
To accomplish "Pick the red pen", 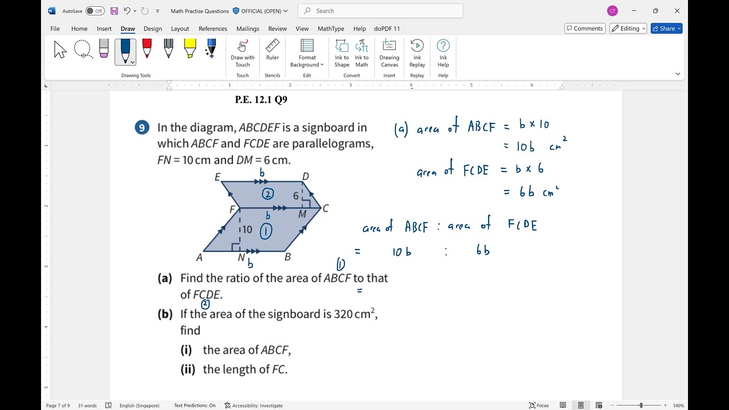I will pyautogui.click(x=147, y=48).
